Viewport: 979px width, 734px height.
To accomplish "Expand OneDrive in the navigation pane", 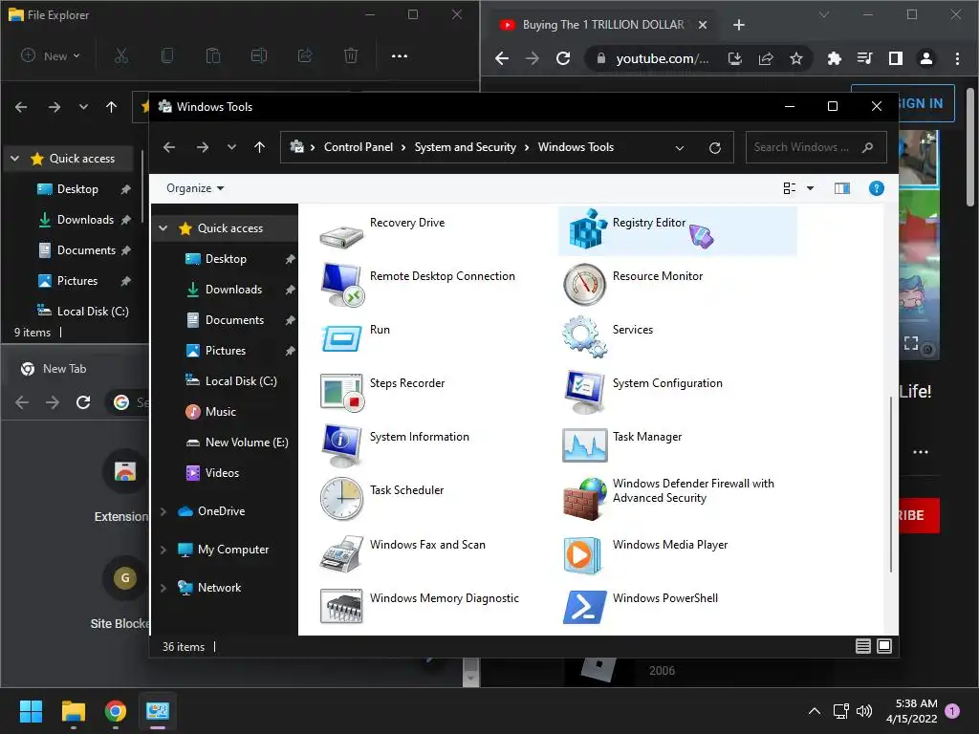I will pos(163,511).
